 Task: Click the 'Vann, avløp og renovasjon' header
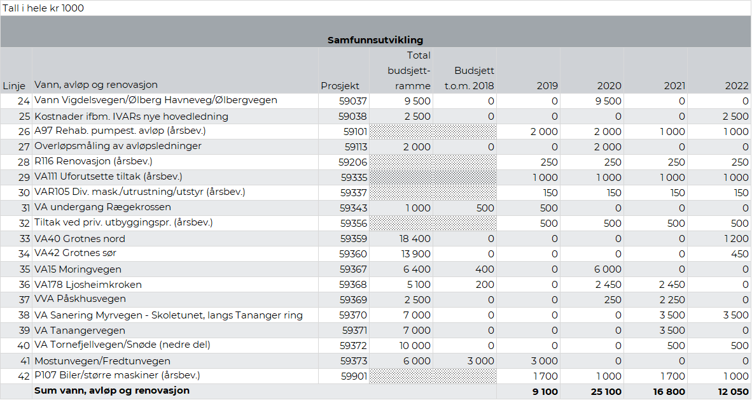click(96, 85)
